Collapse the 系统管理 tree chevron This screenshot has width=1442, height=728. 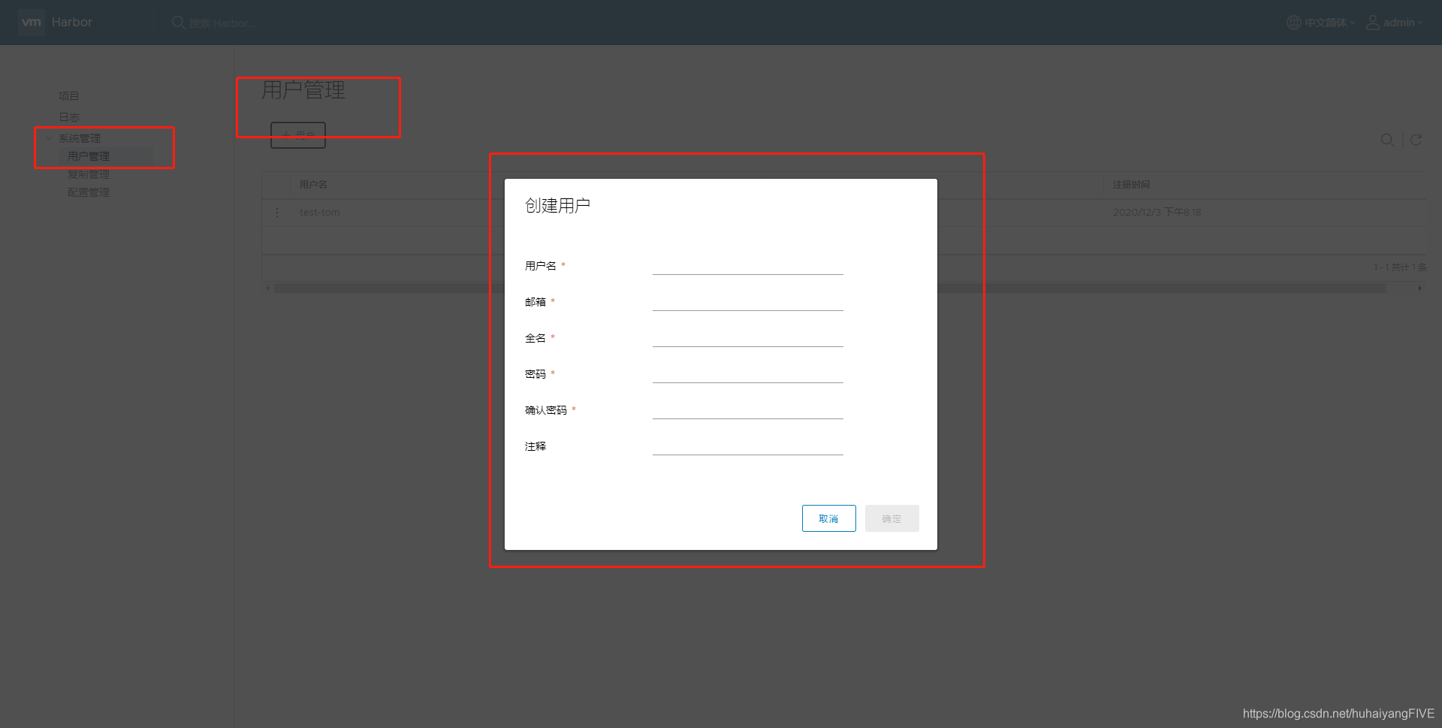point(49,138)
